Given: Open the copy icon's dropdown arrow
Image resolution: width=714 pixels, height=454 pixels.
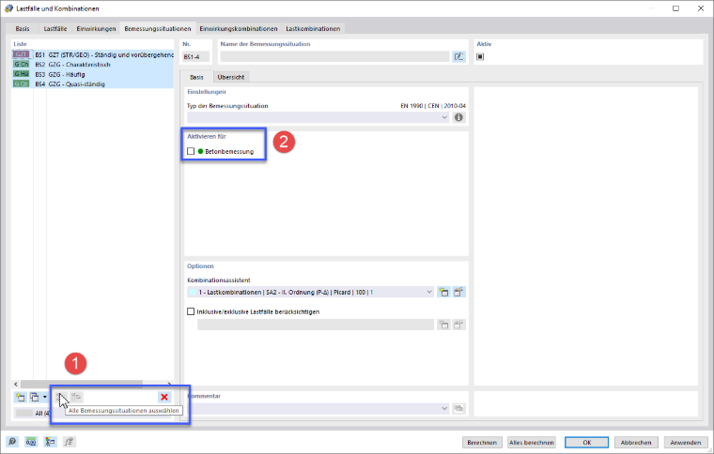Looking at the screenshot, I should tap(45, 397).
